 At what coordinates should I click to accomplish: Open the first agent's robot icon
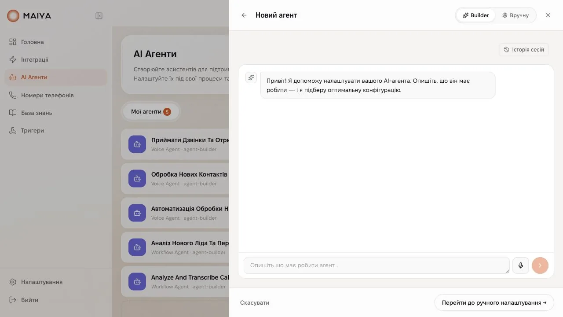[x=137, y=144]
